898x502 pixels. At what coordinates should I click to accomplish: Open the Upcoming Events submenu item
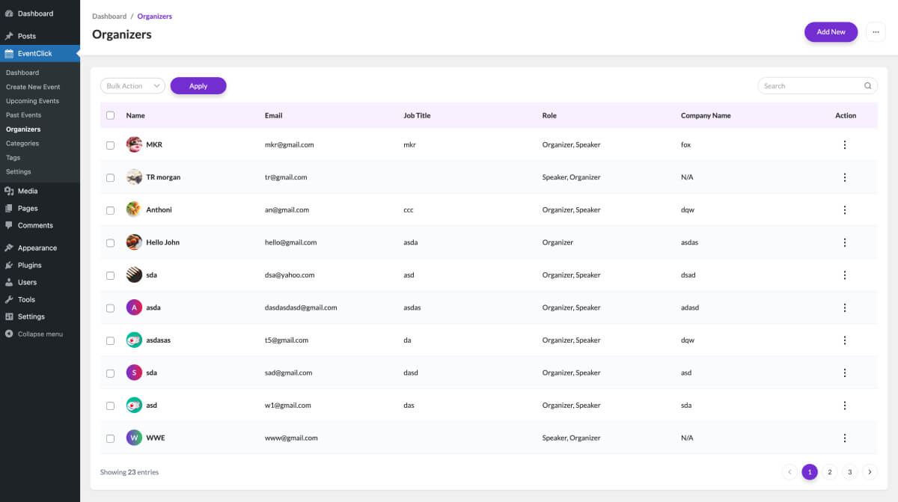(x=32, y=101)
